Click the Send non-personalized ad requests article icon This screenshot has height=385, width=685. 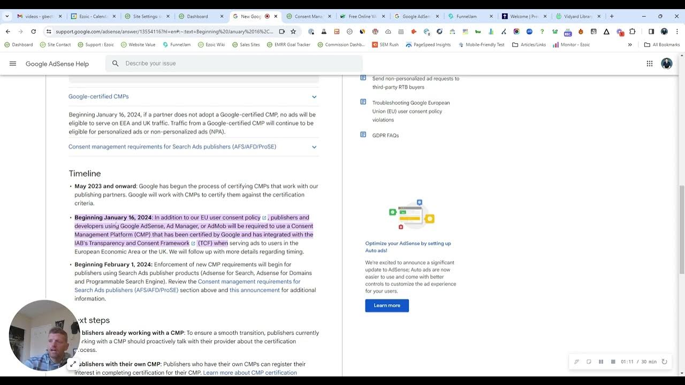click(x=363, y=78)
